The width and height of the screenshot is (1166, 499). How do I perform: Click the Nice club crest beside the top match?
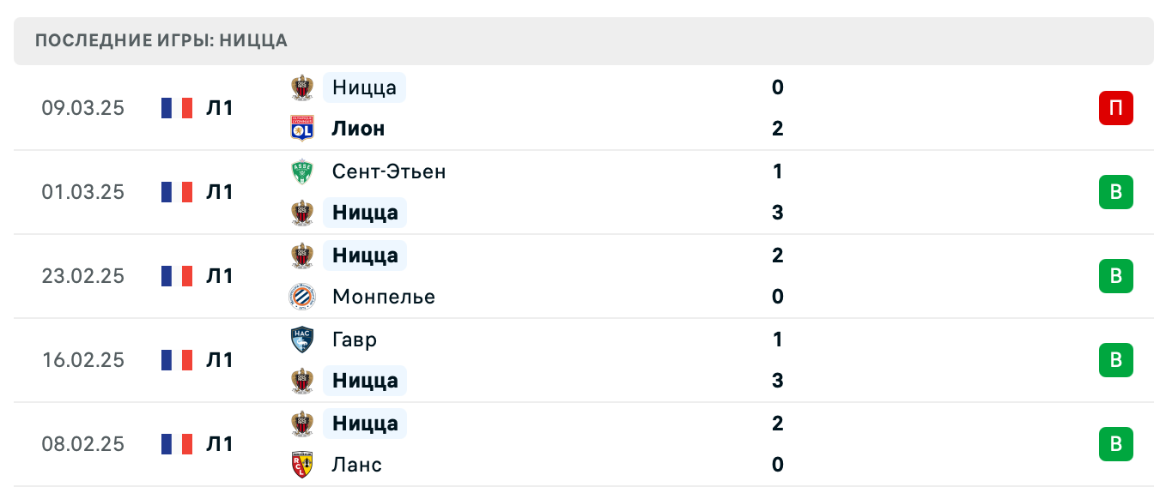tap(301, 87)
